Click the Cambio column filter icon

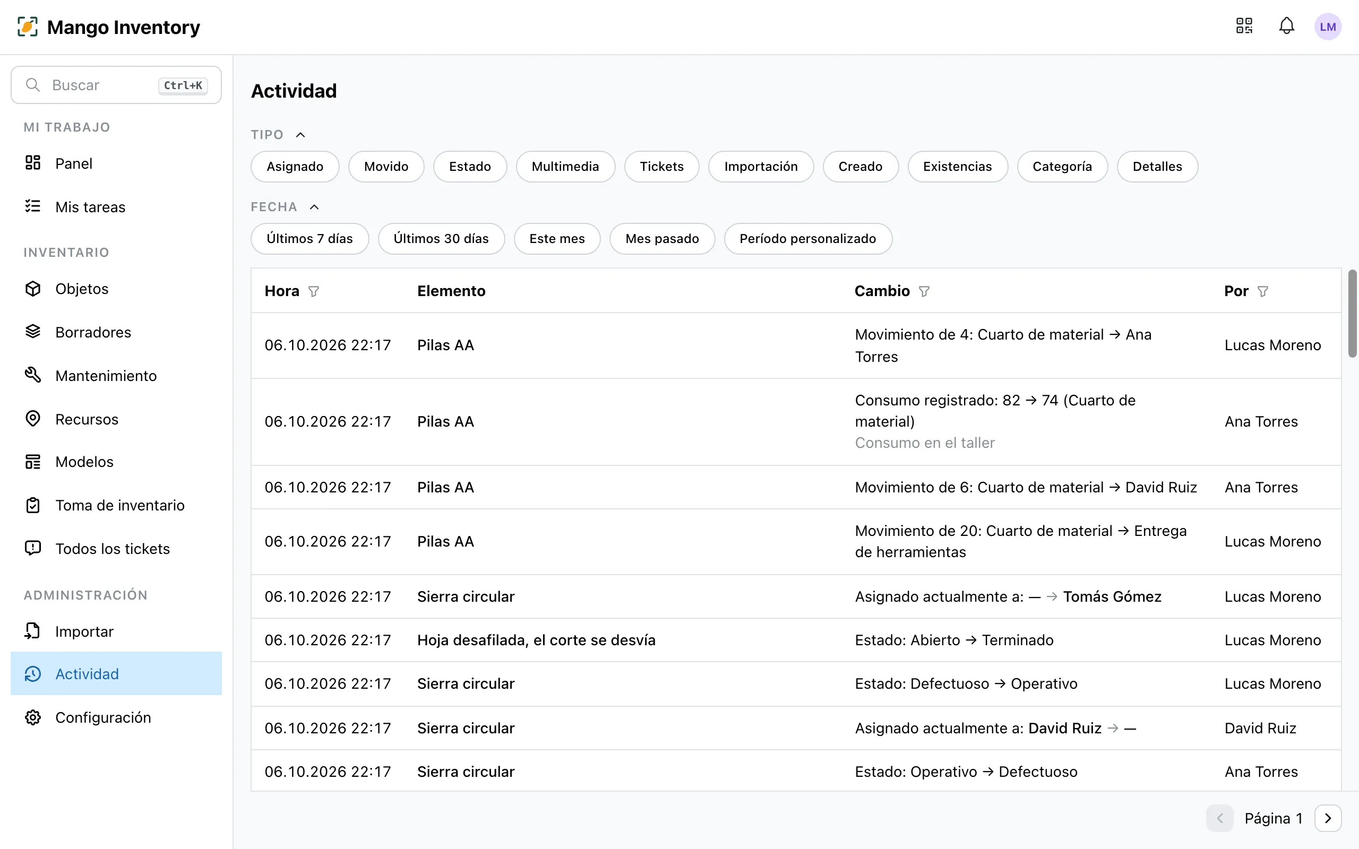[924, 291]
